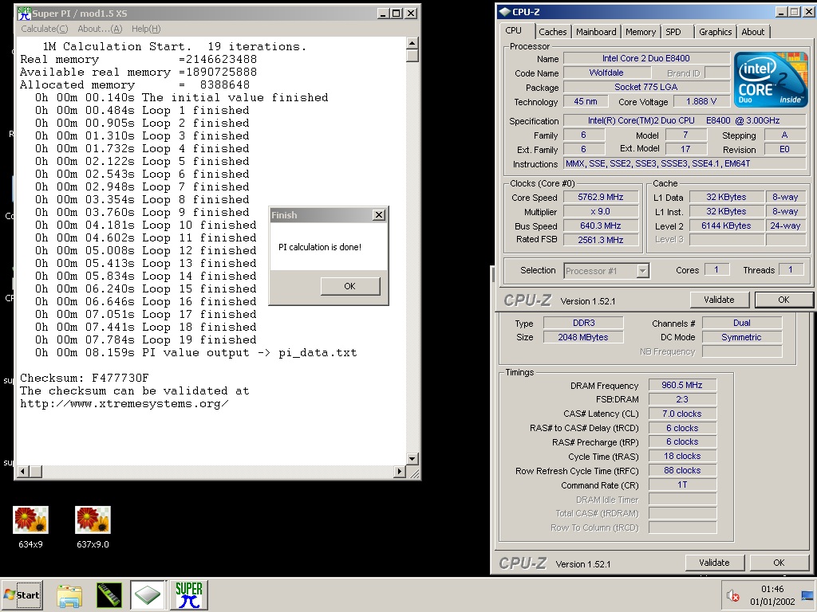
Task: Click Validate in front CPU-Z window
Action: [719, 300]
